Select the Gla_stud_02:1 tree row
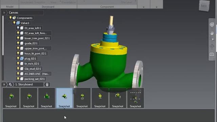This screenshot has width=217, height=122. 29,69
